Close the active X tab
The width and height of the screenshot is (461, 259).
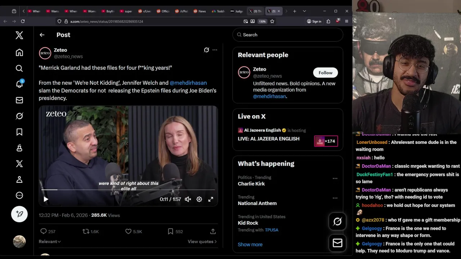tap(278, 11)
